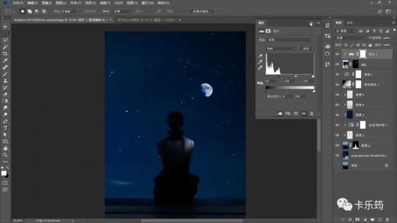The image size is (397, 223).
Task: Click the white output levels slider
Action: tap(314, 91)
